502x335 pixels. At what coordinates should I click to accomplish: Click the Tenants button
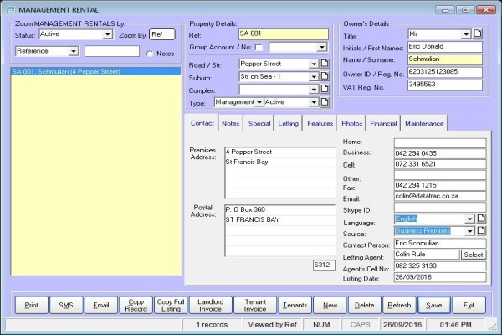[295, 305]
